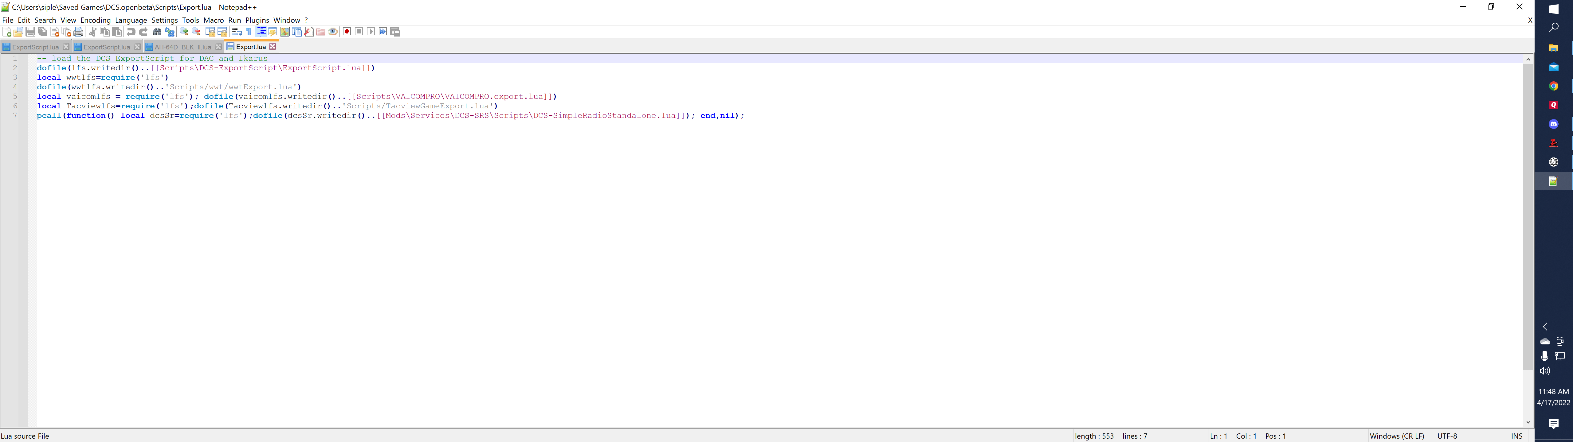Screen dimensions: 1573x442
Task: Close the current document via the toolbar
Action: point(54,32)
